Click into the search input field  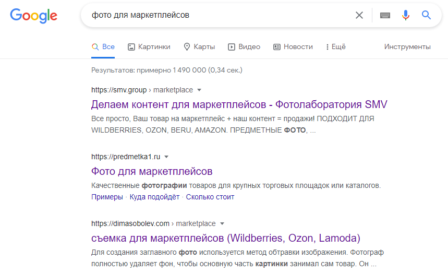[x=220, y=15]
